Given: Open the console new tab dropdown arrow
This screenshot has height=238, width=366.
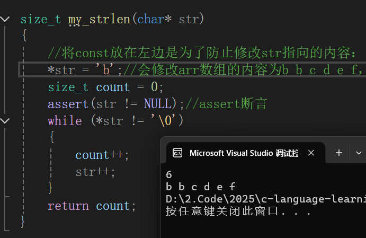Looking at the screenshot, I should coord(359,153).
